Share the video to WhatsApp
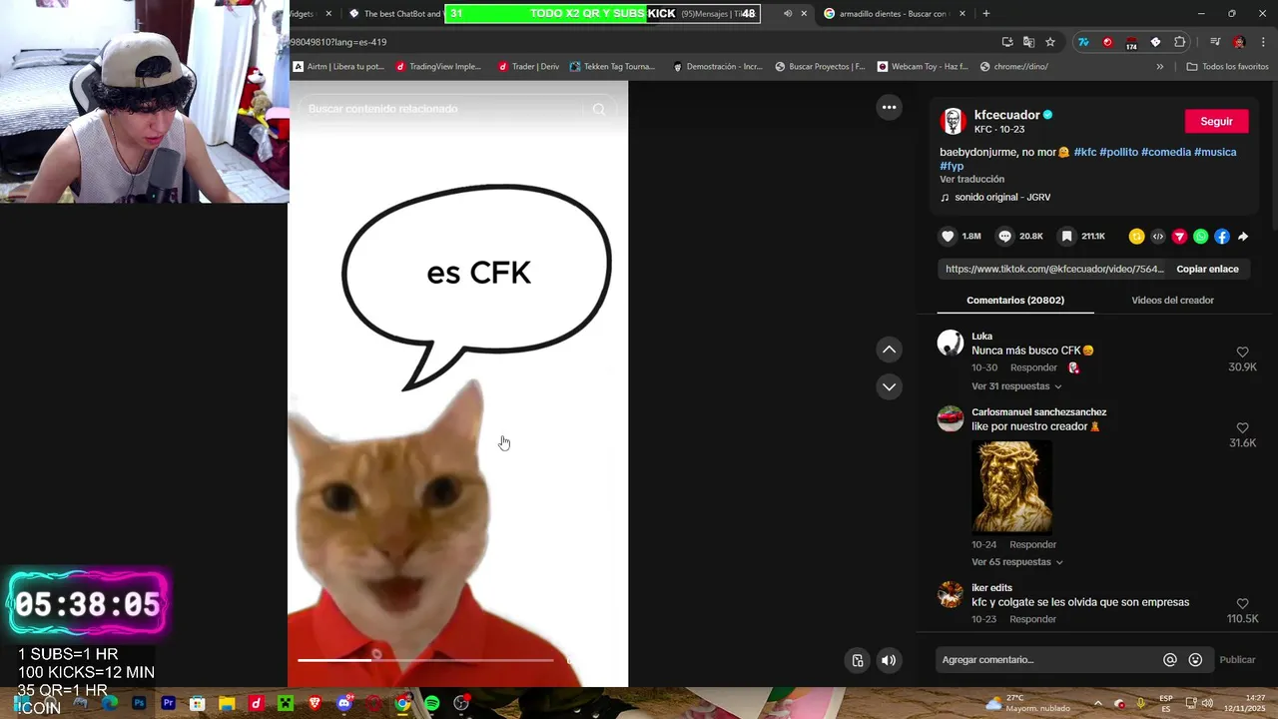Image resolution: width=1278 pixels, height=719 pixels. (1200, 237)
